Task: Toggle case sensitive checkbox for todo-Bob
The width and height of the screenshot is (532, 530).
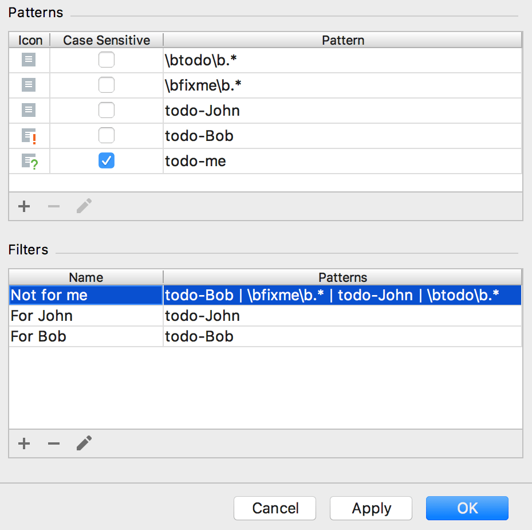Action: coord(107,136)
